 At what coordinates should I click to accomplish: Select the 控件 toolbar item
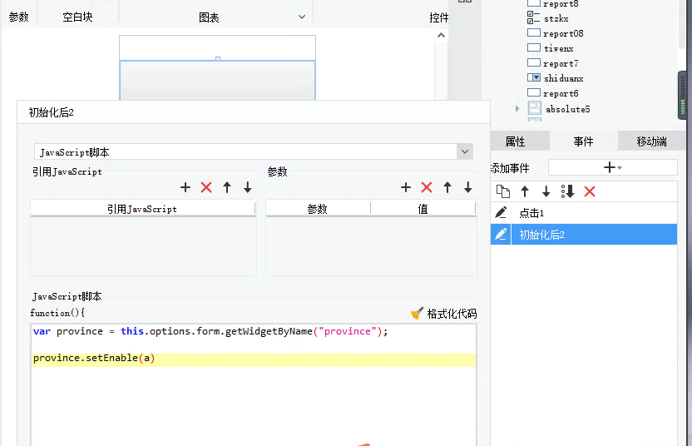click(x=438, y=17)
